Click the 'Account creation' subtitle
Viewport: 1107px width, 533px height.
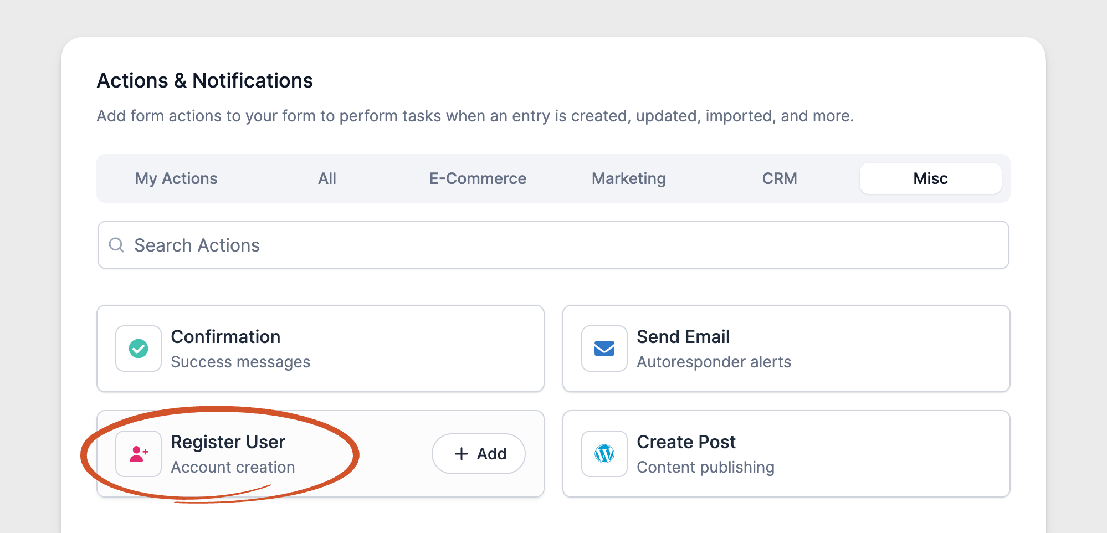(x=233, y=467)
